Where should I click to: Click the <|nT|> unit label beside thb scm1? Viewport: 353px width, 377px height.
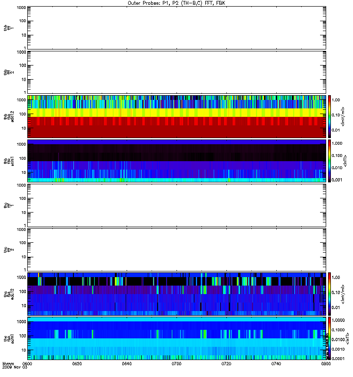pos(345,161)
